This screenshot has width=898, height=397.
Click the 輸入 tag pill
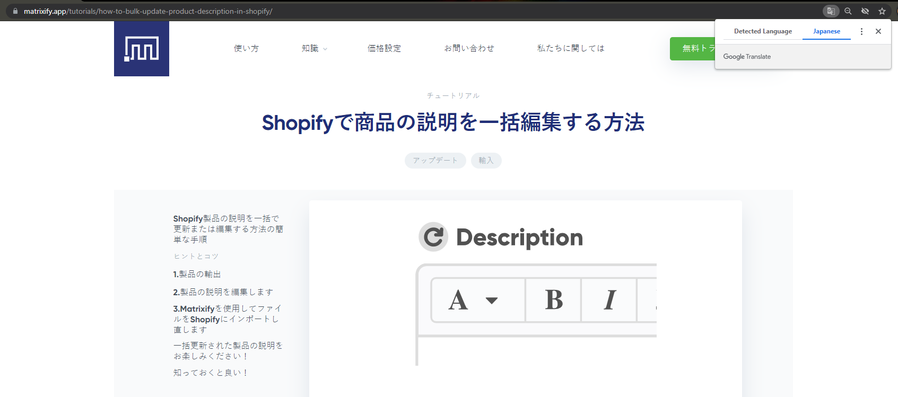[486, 161]
